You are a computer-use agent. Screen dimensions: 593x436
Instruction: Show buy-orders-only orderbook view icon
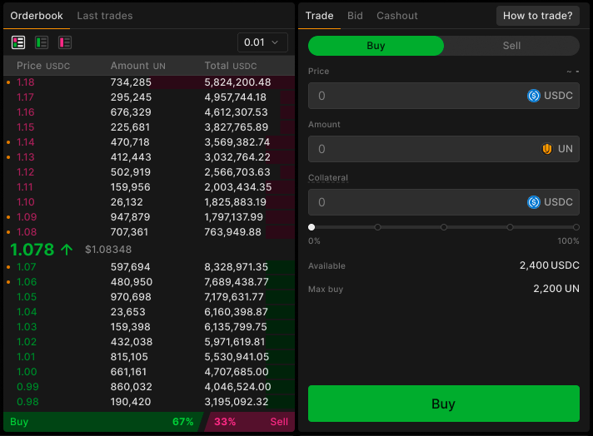click(42, 42)
